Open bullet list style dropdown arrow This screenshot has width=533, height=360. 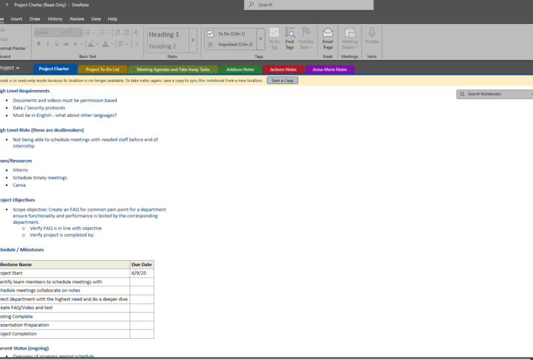point(94,33)
